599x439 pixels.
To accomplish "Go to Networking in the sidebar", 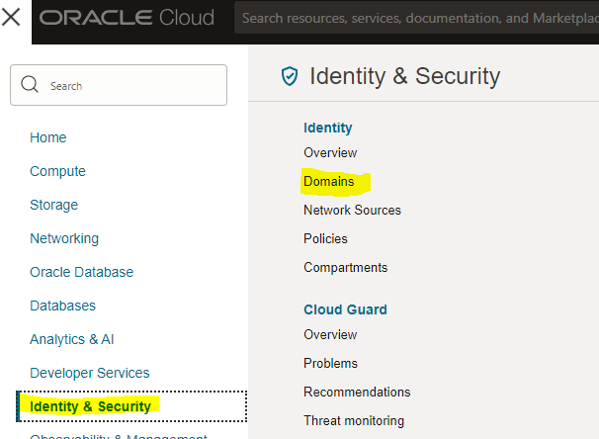I will pos(64,238).
